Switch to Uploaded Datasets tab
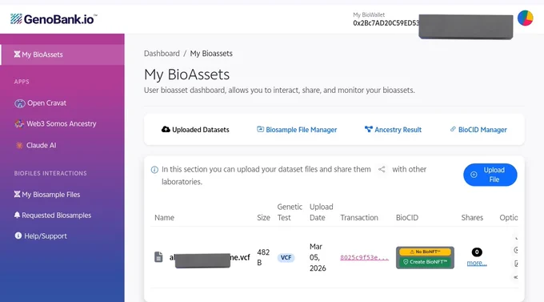This screenshot has width=544, height=302. (195, 130)
